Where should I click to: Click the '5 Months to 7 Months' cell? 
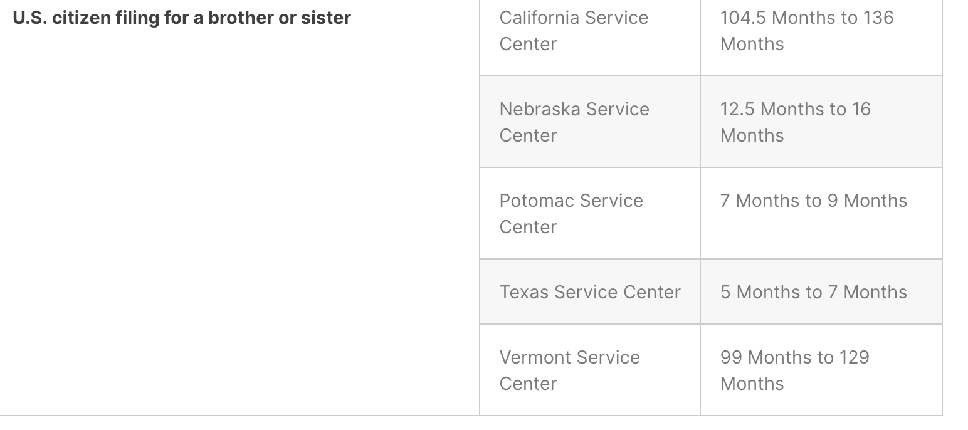coord(821,291)
